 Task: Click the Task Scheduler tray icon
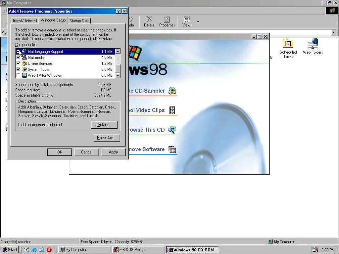315,250
